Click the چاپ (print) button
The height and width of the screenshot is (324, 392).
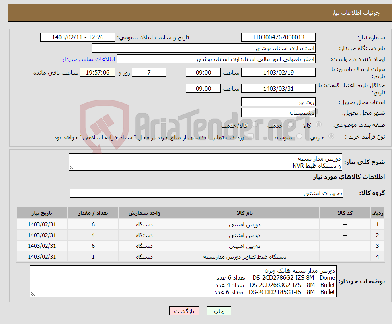219,311
